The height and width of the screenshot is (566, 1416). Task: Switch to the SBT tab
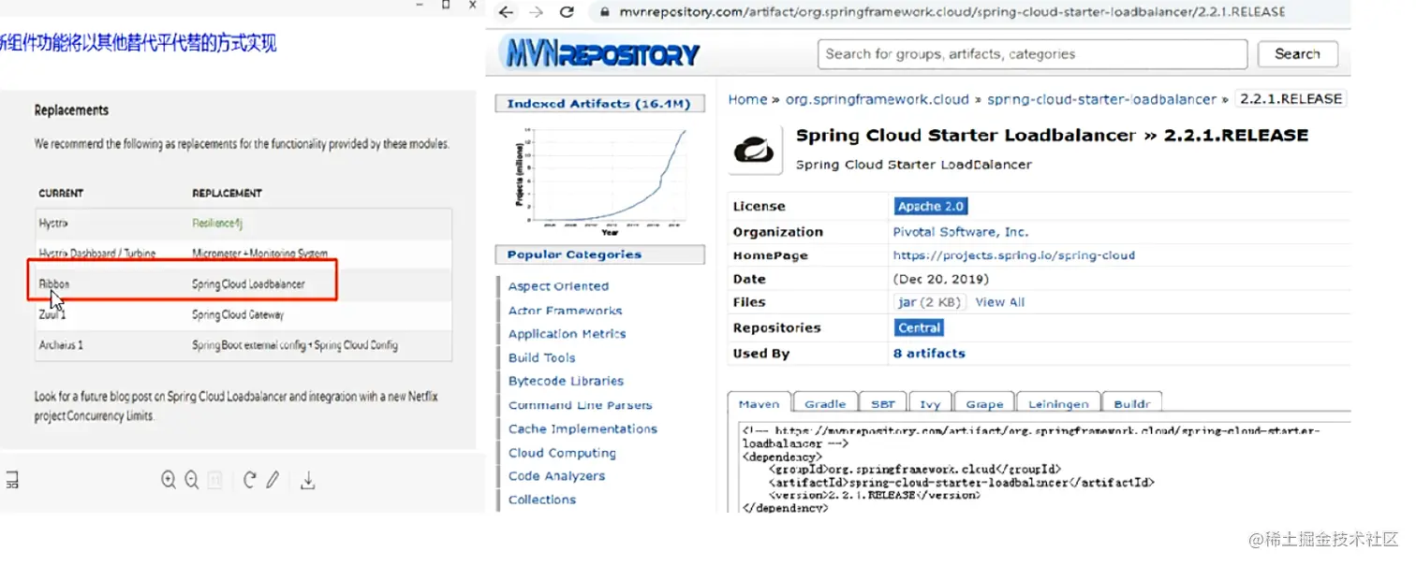pos(882,404)
